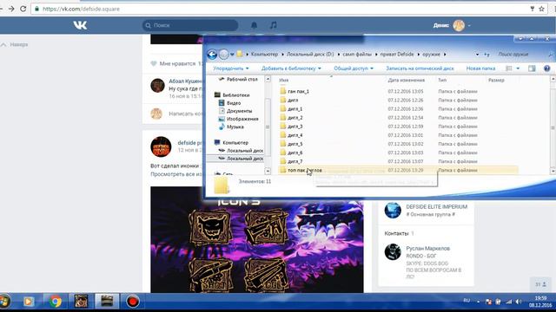Select the топ пак folder row
556x312 pixels.
tap(398, 170)
